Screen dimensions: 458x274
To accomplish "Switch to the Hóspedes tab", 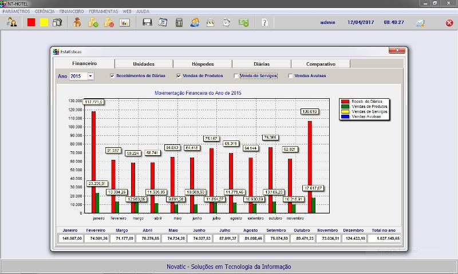I will point(203,64).
